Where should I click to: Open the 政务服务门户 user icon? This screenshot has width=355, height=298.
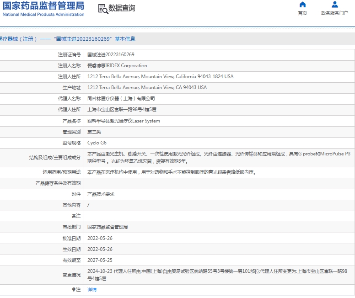(334, 5)
